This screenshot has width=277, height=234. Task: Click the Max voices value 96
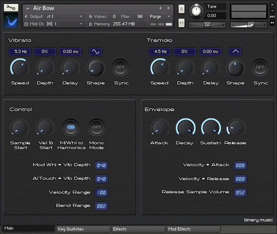pos(140,17)
